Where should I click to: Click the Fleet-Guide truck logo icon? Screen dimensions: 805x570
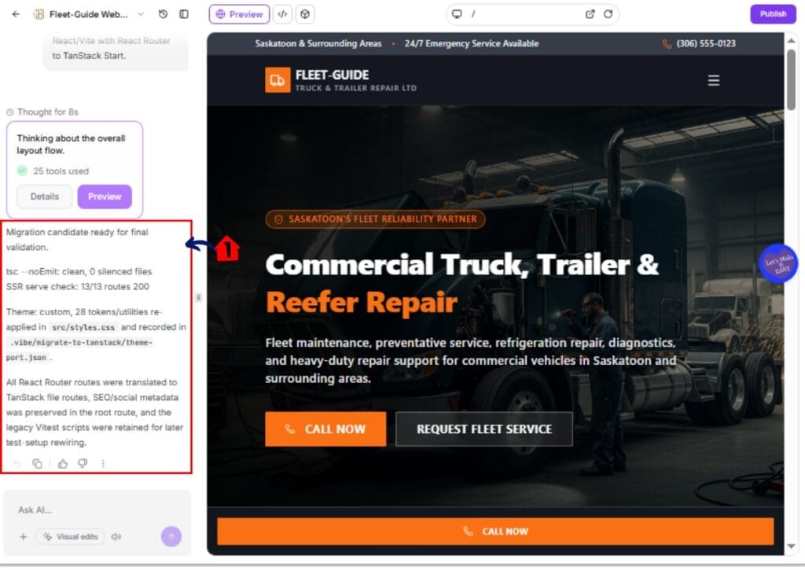pos(278,81)
